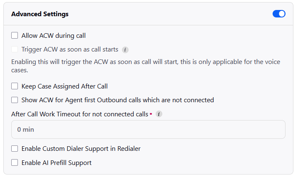
Task: Turn off the Advanced Settings toggle switch
Action: 279,14
